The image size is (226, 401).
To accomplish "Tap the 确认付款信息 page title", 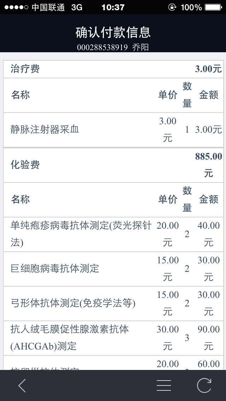I will pyautogui.click(x=113, y=32).
